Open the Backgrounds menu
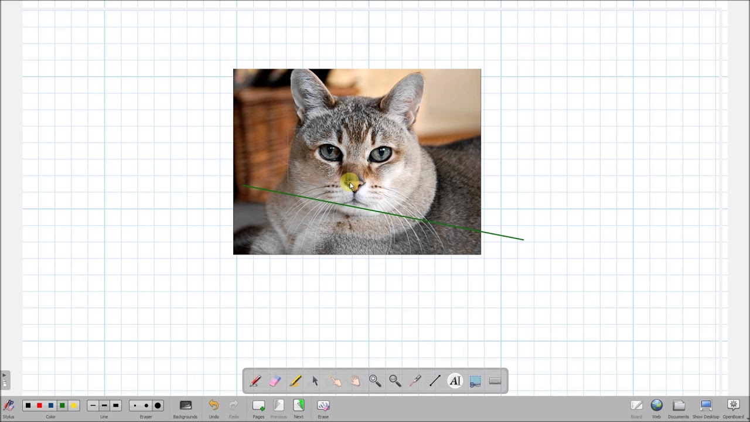Viewport: 750px width, 422px height. pos(185,409)
